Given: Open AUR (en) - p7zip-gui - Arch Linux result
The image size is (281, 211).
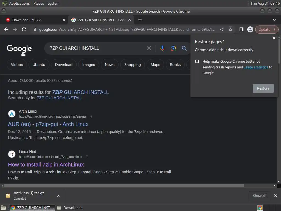Looking at the screenshot, I should point(48,124).
